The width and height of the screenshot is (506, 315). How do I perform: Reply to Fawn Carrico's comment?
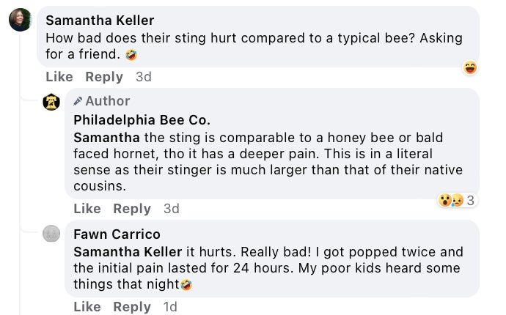(x=132, y=307)
